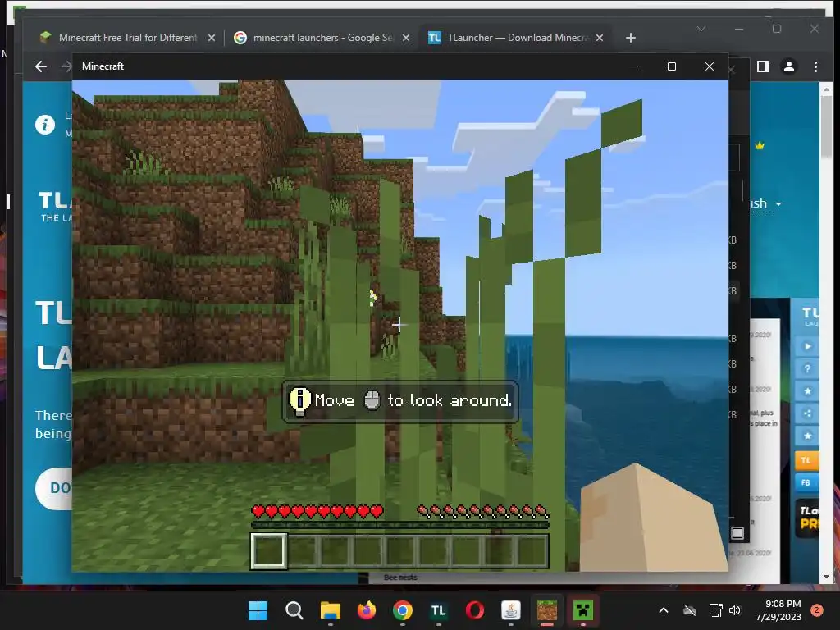Open the TLauncher taskbar icon
Screen dimensions: 840x630
439,610
